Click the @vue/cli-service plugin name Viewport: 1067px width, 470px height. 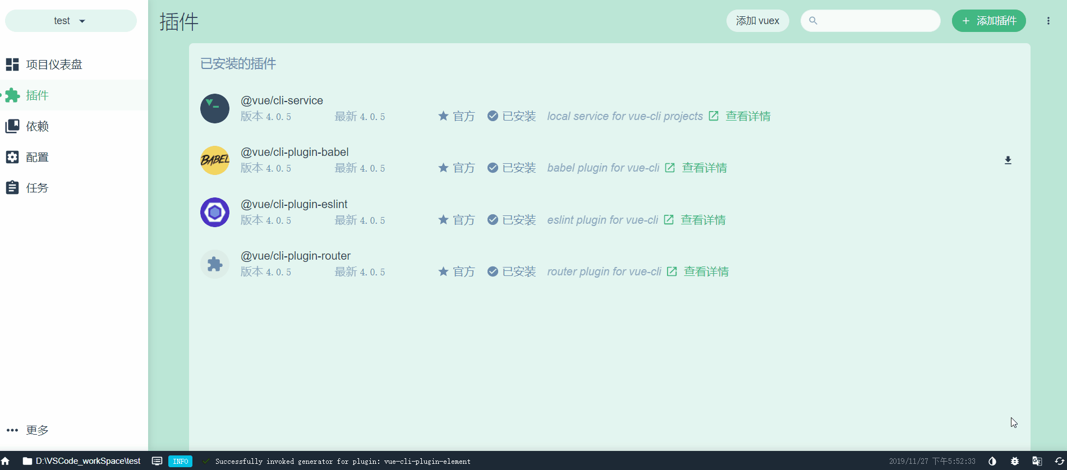pos(282,100)
